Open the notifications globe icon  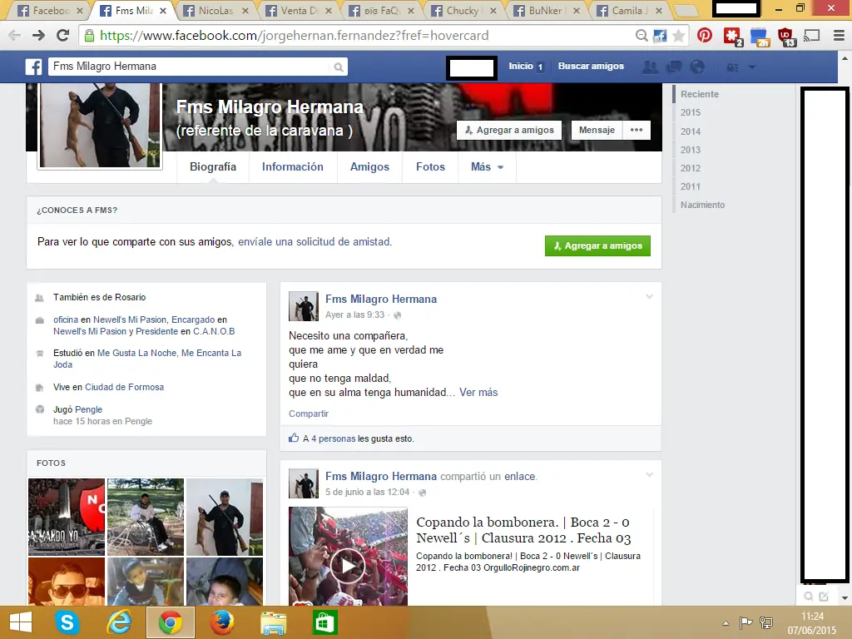pyautogui.click(x=697, y=67)
